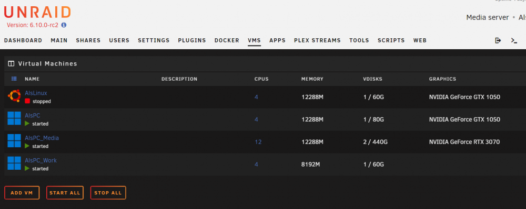
Task: Click the logout icon in header
Action: click(x=498, y=40)
